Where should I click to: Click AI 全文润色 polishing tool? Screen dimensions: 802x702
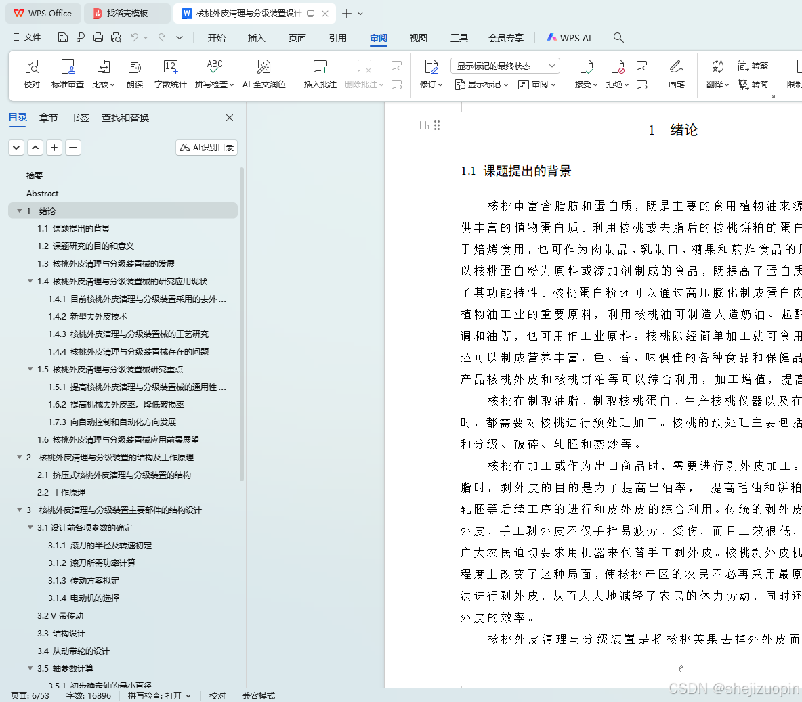(x=264, y=74)
